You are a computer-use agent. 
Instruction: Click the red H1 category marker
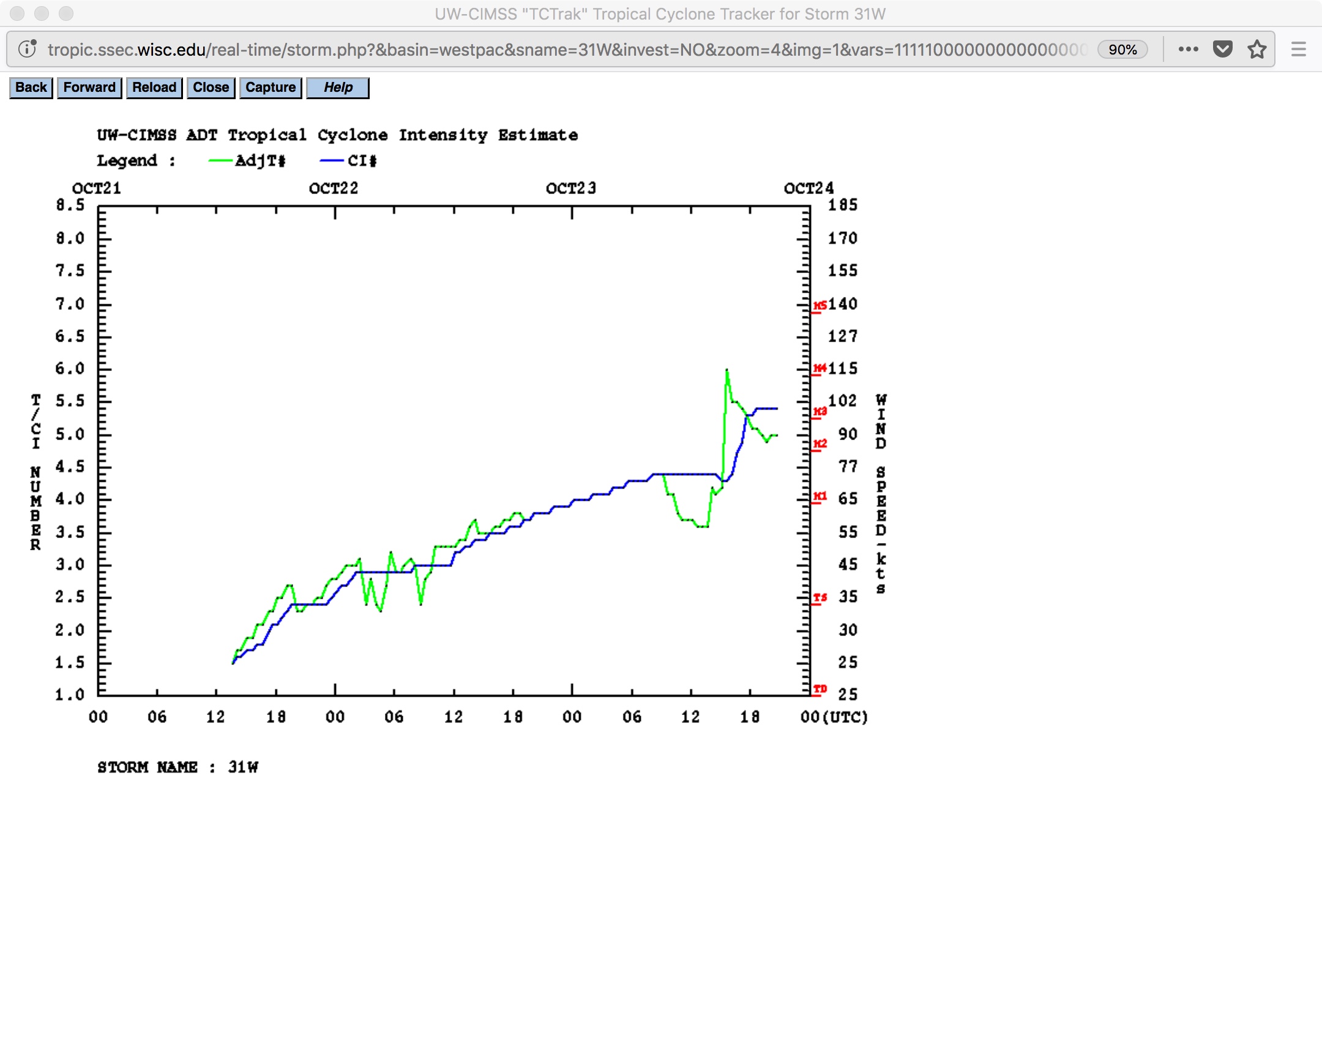click(x=820, y=496)
